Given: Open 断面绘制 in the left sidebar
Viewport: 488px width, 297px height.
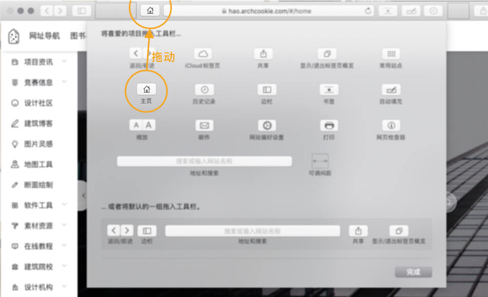Looking at the screenshot, I should (x=38, y=185).
